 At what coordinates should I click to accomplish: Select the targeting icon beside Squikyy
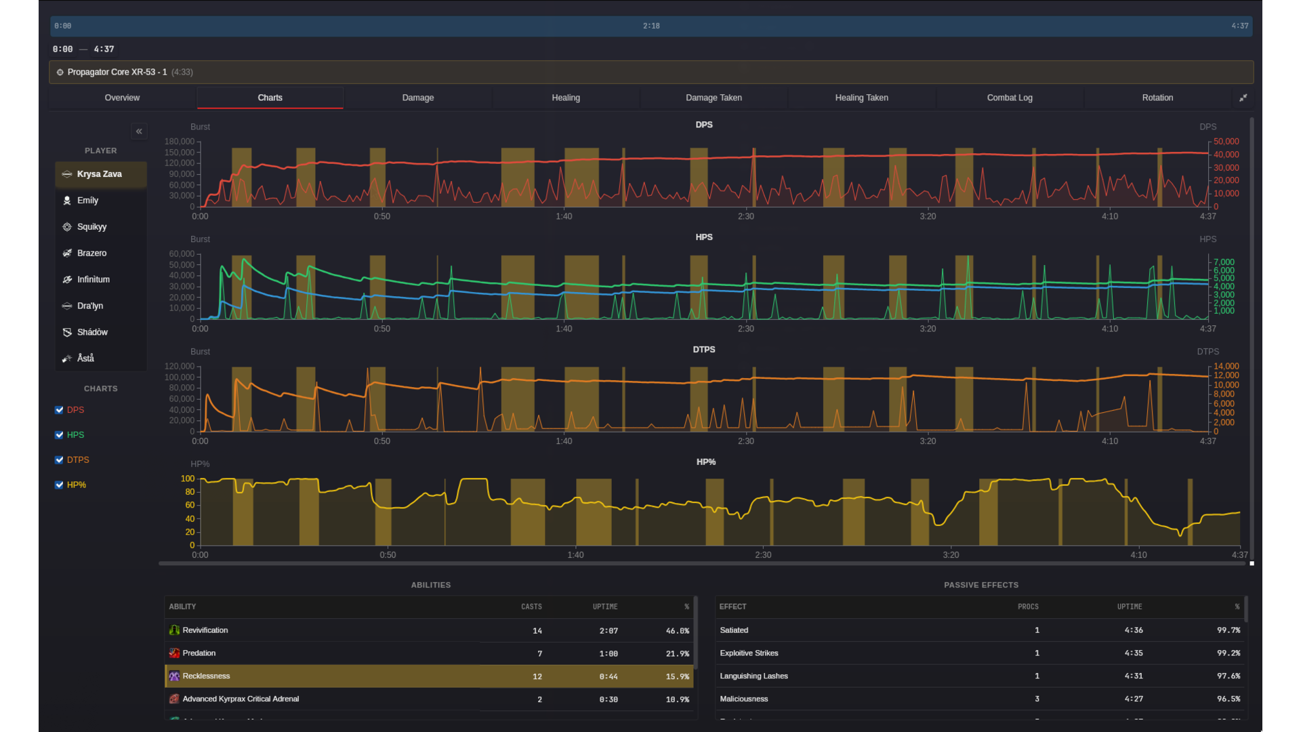(67, 226)
